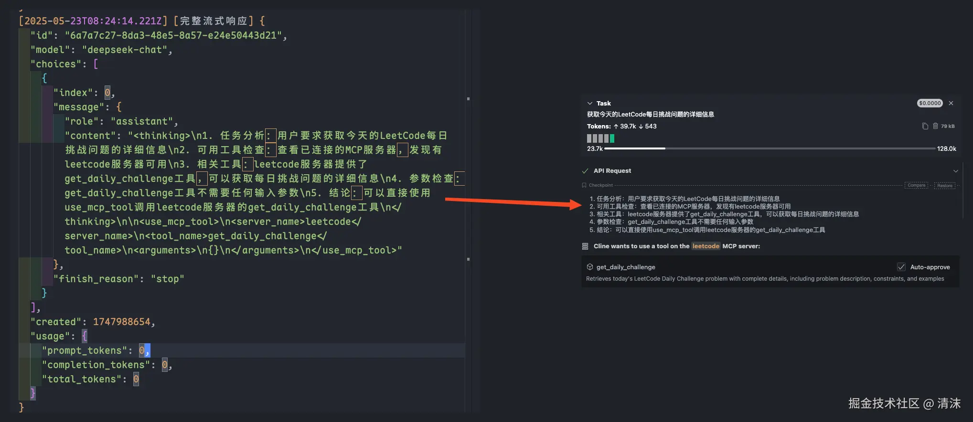Delete the task with the trash icon
973x422 pixels.
[x=935, y=126]
